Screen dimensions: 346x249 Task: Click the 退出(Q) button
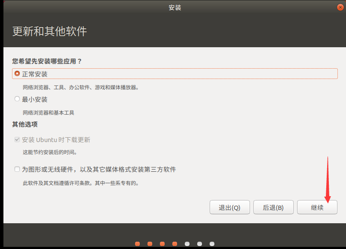click(x=230, y=207)
